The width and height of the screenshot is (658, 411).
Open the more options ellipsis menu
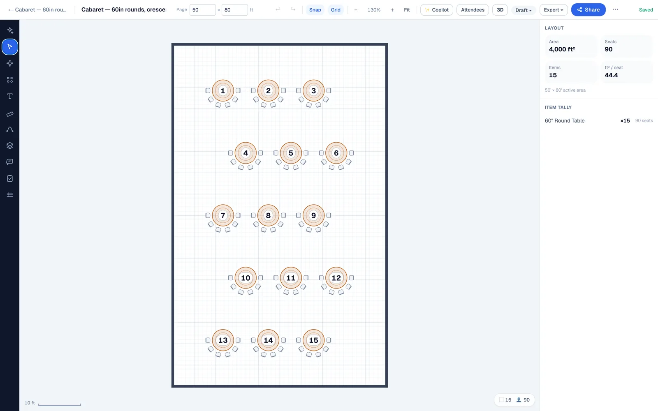[615, 9]
